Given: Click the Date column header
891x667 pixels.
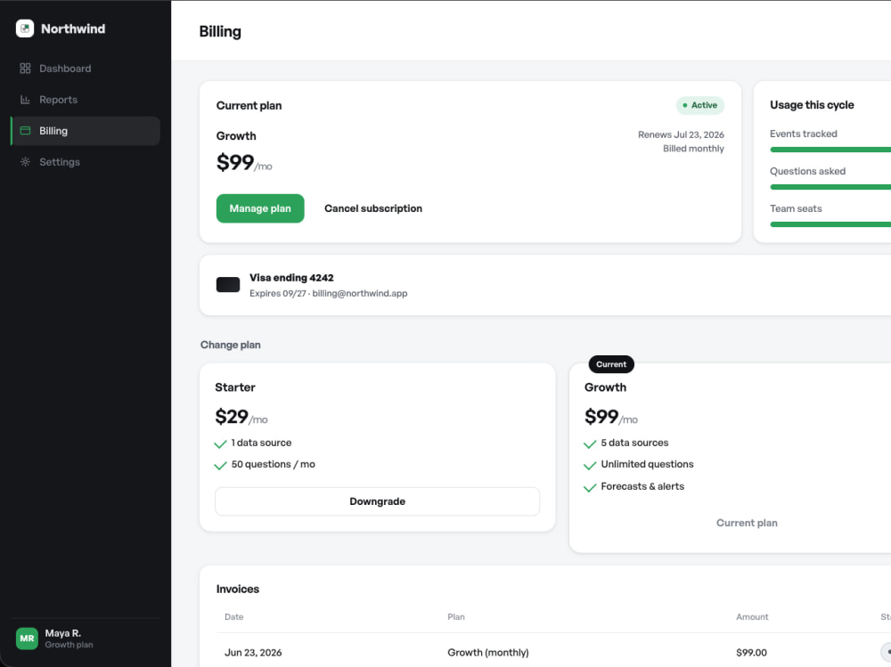Looking at the screenshot, I should (x=233, y=616).
